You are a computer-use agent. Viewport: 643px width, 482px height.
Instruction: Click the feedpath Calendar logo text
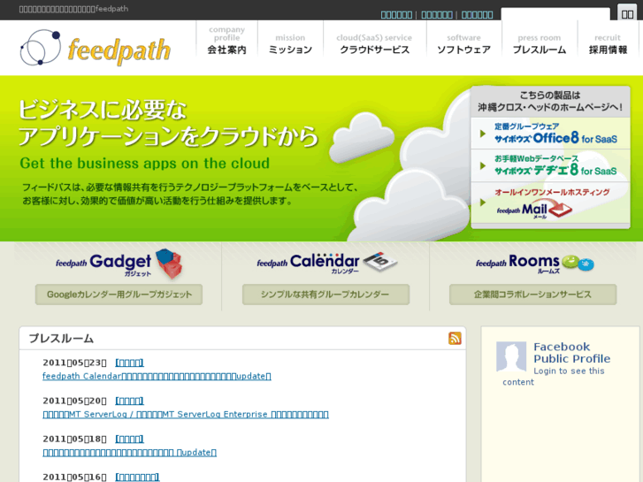click(308, 263)
